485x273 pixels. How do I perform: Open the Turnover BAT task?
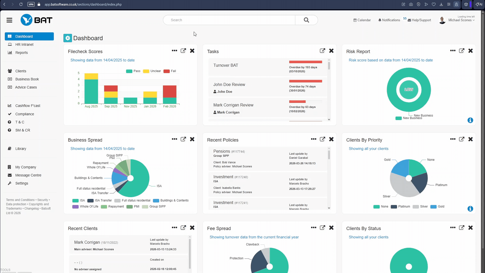point(226,65)
